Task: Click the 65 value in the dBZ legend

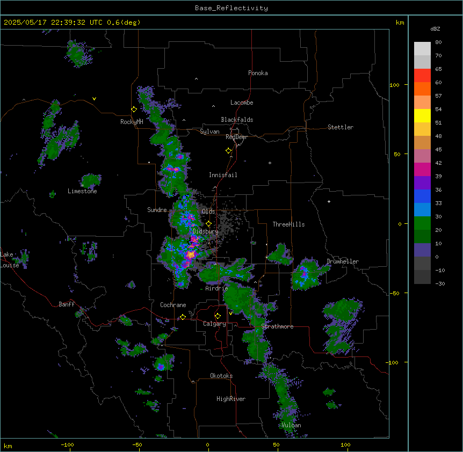Action: tap(438, 69)
